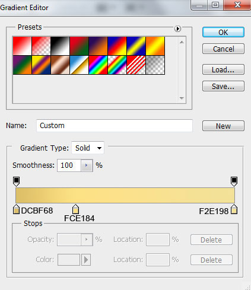
Task: Click the Load... button
Action: [223, 69]
